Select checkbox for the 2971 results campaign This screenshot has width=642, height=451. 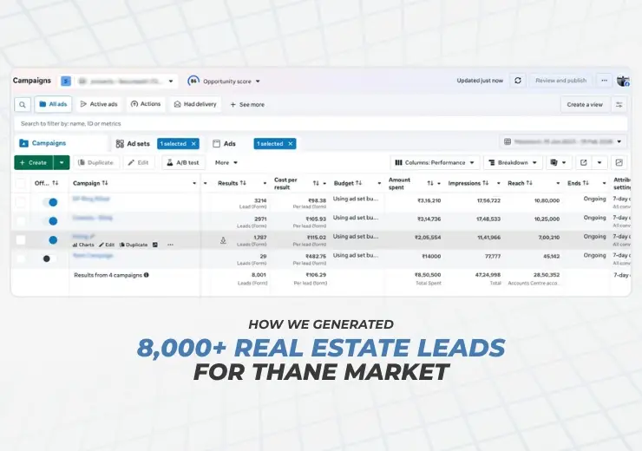[21, 221]
